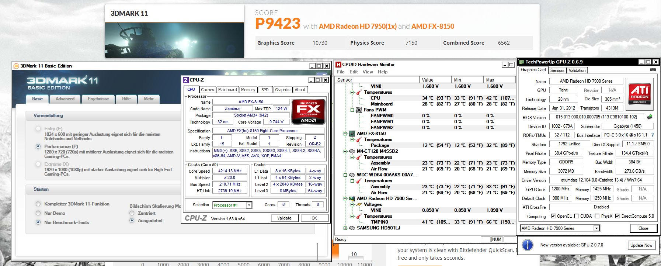Click the AMD Radeon HD 7900 graphics card icon in Hardware Monitor
The width and height of the screenshot is (661, 266).
point(352,198)
